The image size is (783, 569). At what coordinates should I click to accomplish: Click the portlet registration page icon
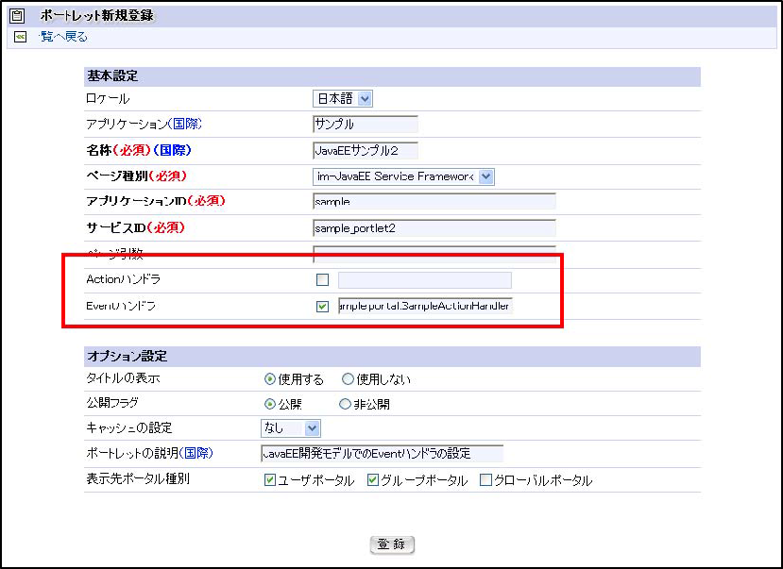tap(17, 15)
